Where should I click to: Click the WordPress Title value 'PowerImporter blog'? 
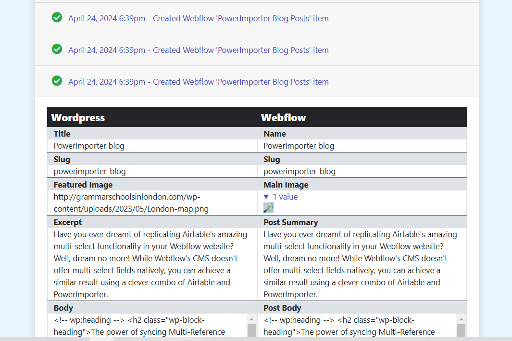coord(89,146)
